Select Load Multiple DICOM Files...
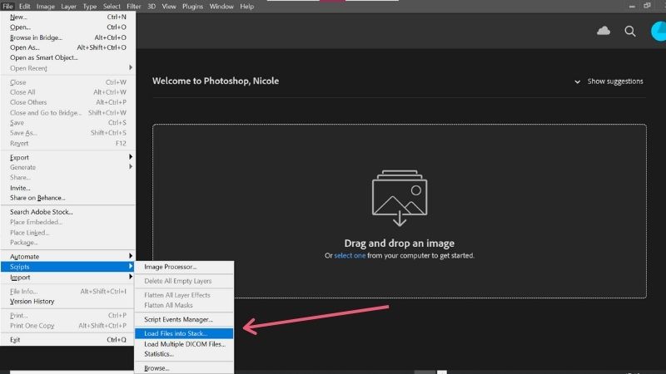 tap(184, 344)
